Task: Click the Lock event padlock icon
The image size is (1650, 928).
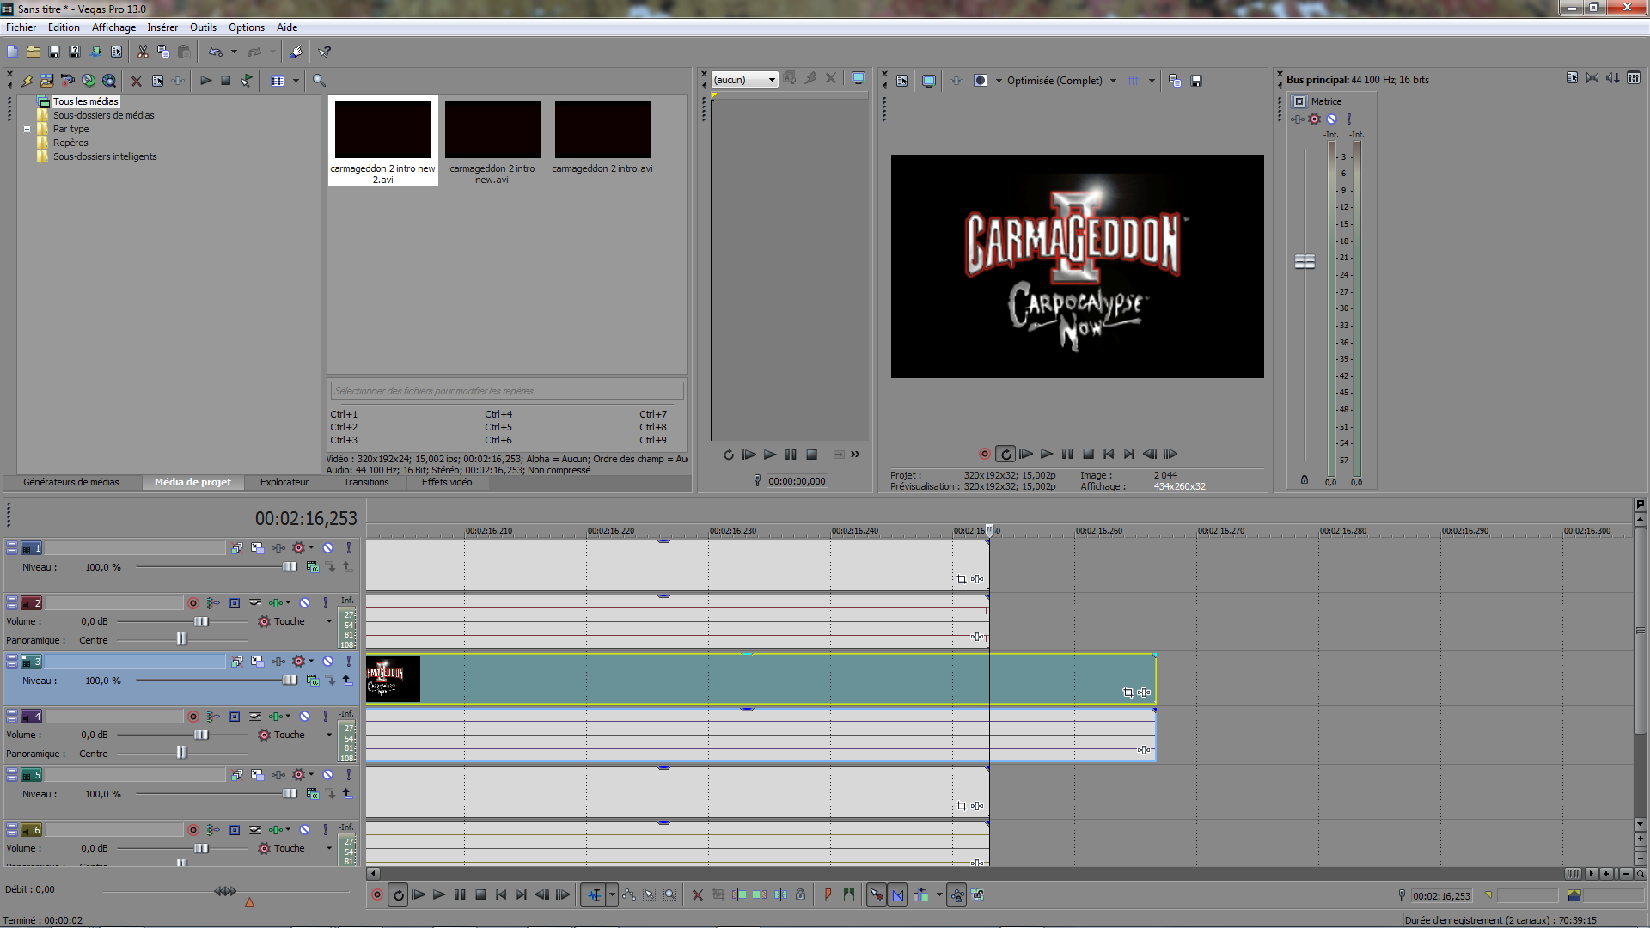Action: (x=801, y=895)
